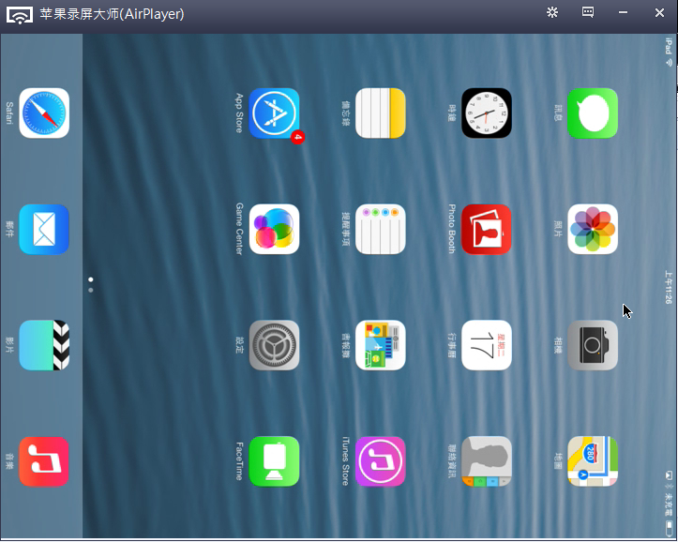Click the App Store badge showing 4
Screen dimensions: 678x542
297,137
